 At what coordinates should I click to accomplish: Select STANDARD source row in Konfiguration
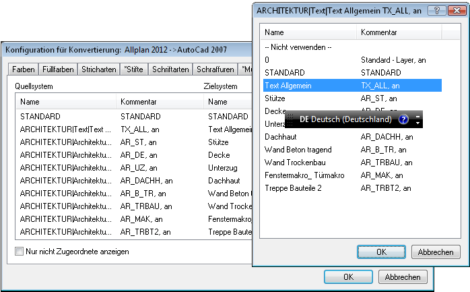click(x=134, y=117)
